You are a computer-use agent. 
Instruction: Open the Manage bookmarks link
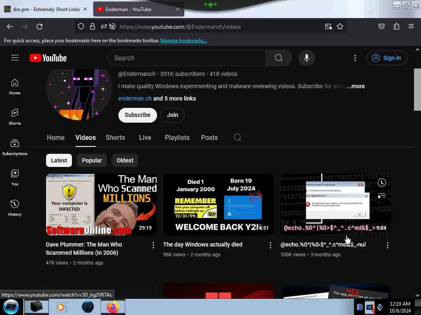pos(184,41)
